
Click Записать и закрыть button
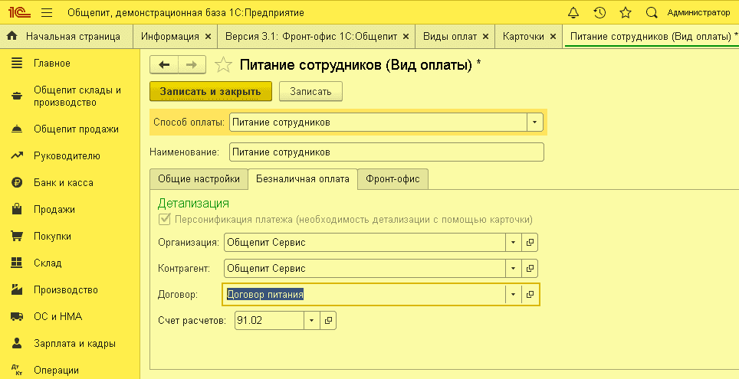[211, 91]
